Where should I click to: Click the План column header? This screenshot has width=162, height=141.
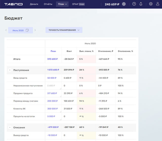53,51
